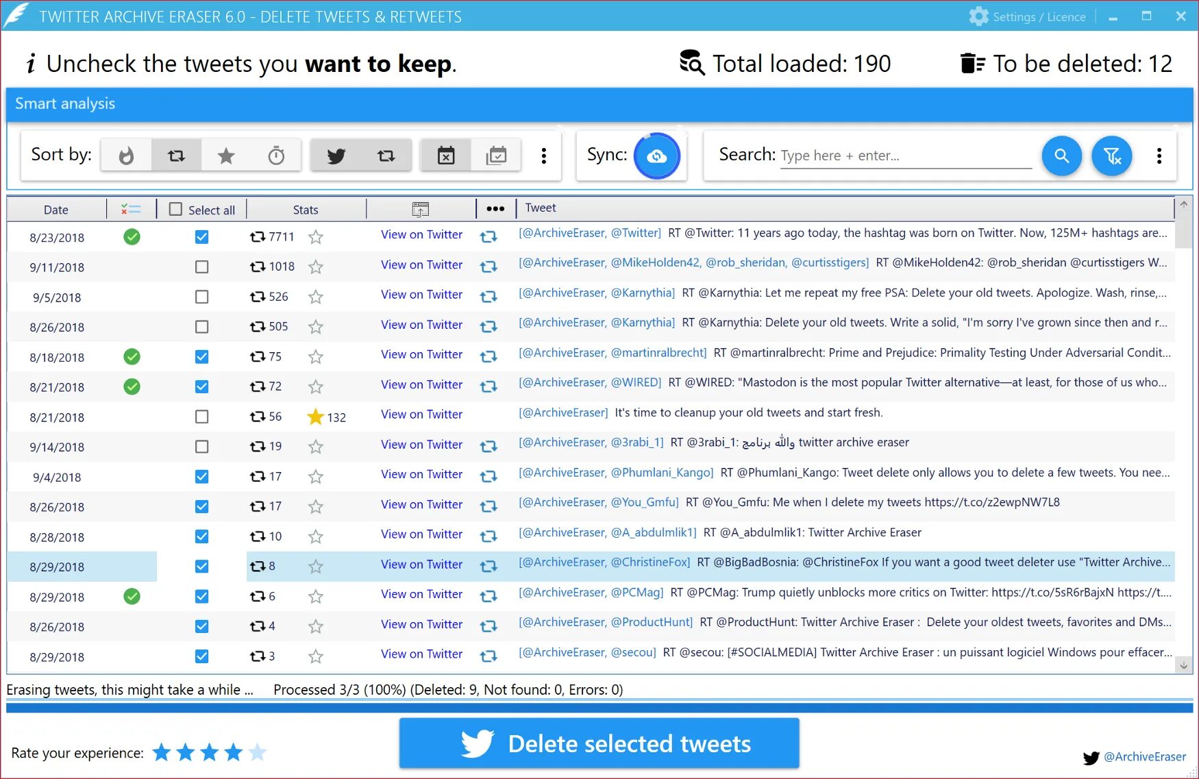This screenshot has width=1199, height=779.
Task: Click Delete selected tweets button
Action: 599,743
